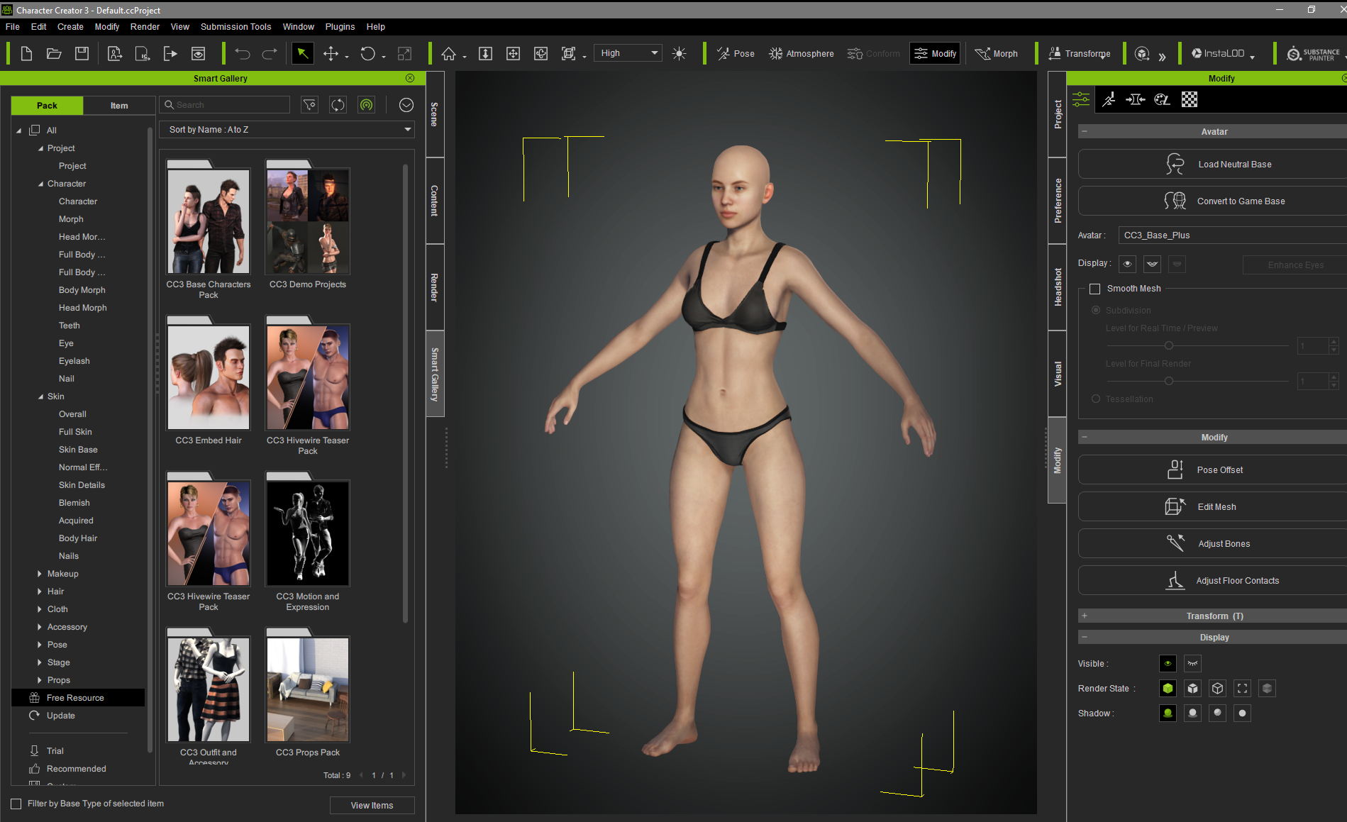Click the Edit Mesh button
1347x822 pixels.
(x=1212, y=507)
